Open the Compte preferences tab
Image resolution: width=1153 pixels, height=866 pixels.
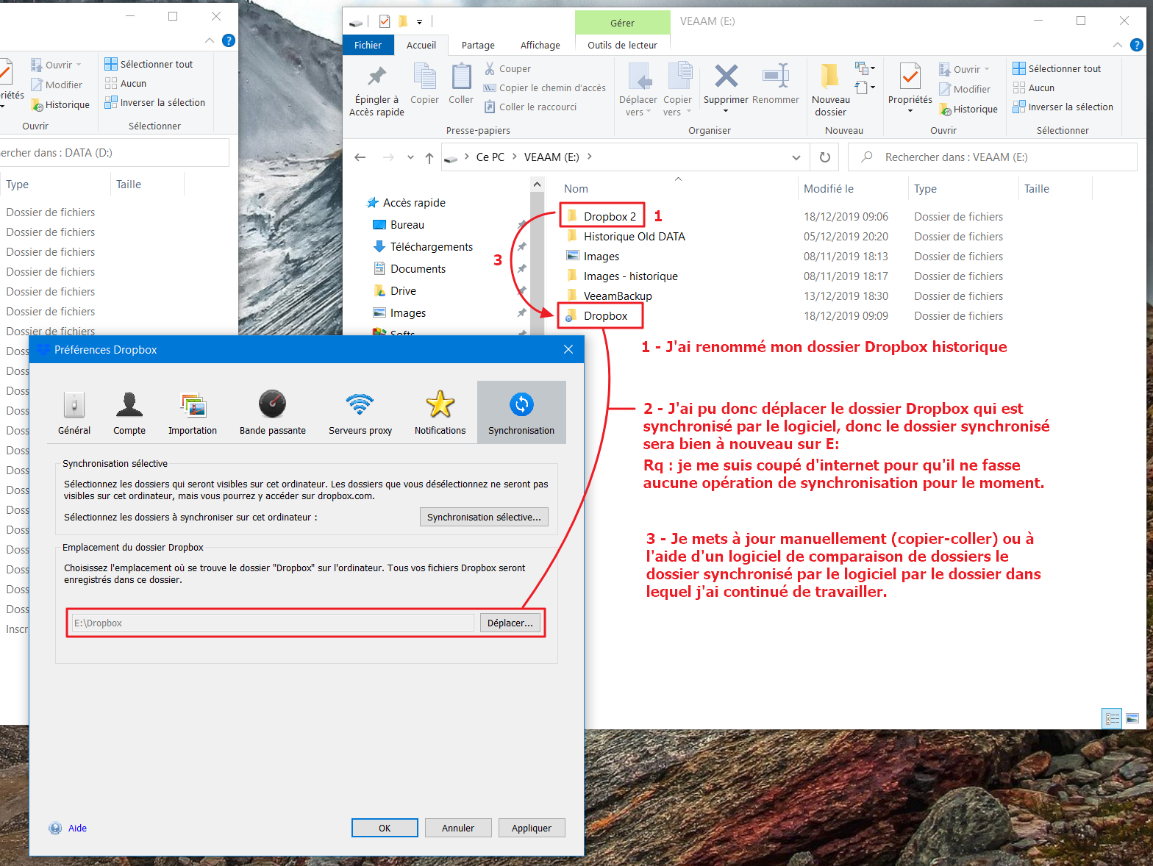coord(129,412)
